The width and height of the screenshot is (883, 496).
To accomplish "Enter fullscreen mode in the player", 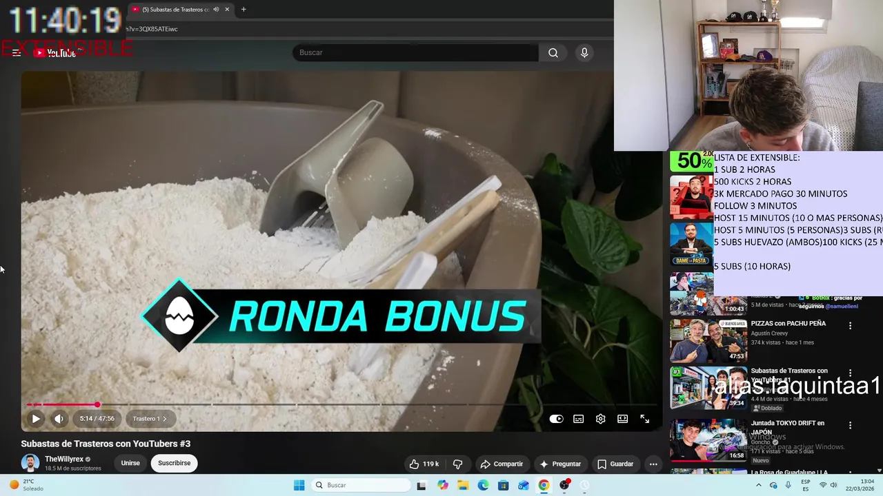I will [645, 419].
